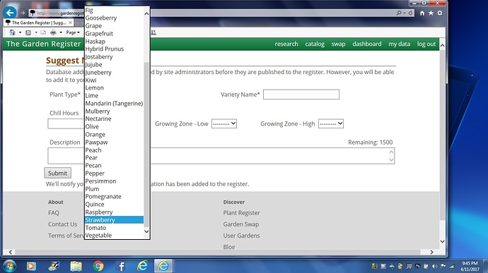The width and height of the screenshot is (488, 273).
Task: Select Persimmon from the dropdown list
Action: tap(114, 181)
